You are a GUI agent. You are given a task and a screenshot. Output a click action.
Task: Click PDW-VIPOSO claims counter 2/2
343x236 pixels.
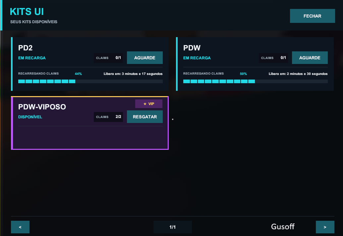[x=108, y=117]
